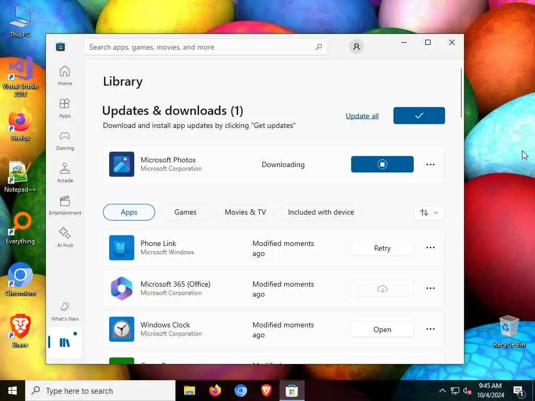535x401 pixels.
Task: Select the Firefox desktop shortcut
Action: 20,126
